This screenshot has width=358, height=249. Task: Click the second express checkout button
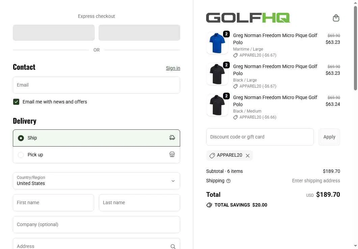(139, 33)
